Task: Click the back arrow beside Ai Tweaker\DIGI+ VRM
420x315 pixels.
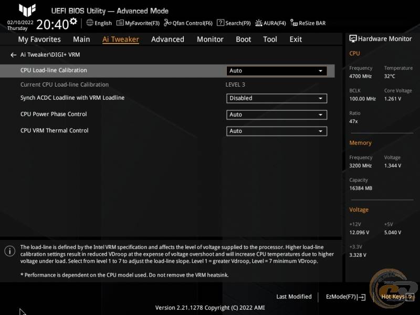Action: (x=14, y=55)
